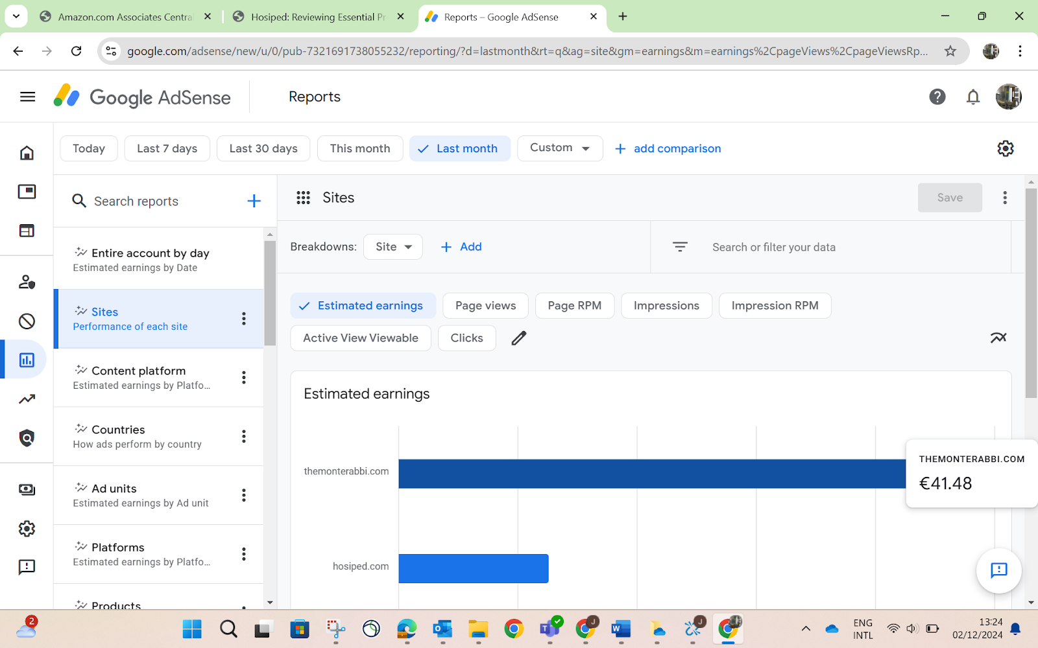1038x648 pixels.
Task: Toggle Page views metric chip
Action: [485, 306]
